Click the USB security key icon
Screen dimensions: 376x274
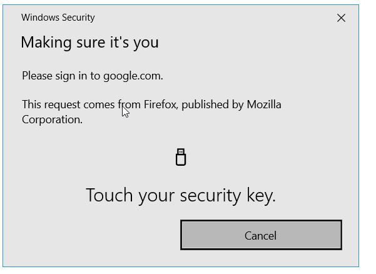pyautogui.click(x=181, y=157)
